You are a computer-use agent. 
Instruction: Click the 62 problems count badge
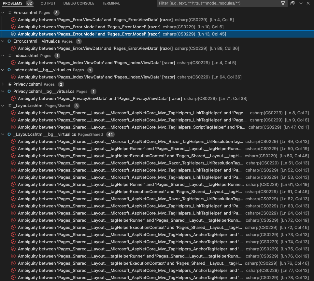pos(29,3)
